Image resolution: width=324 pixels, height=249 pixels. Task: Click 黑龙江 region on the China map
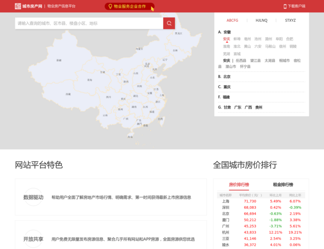178,33
